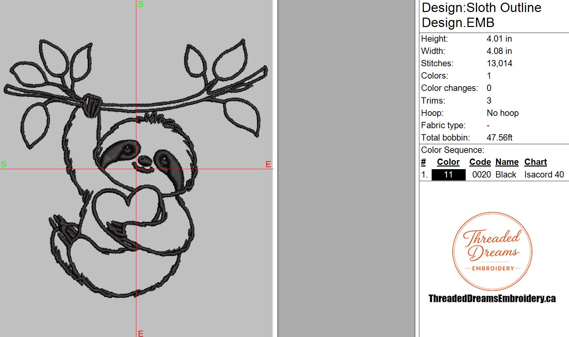
Task: Click the Isacord 40 chart entry
Action: point(544,175)
